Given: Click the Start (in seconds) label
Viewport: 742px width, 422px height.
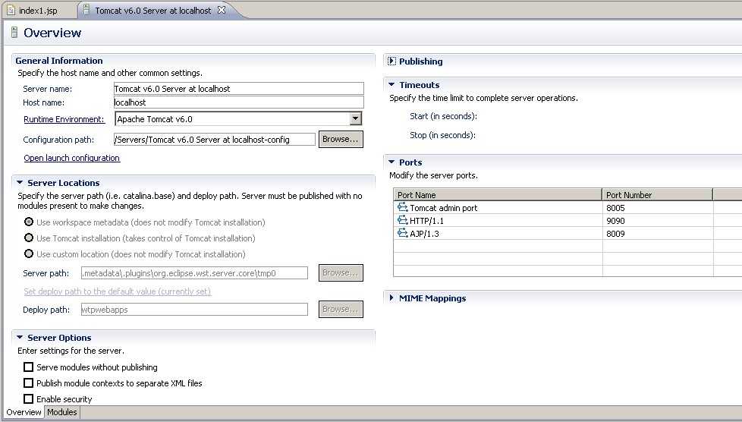Looking at the screenshot, I should coord(443,116).
